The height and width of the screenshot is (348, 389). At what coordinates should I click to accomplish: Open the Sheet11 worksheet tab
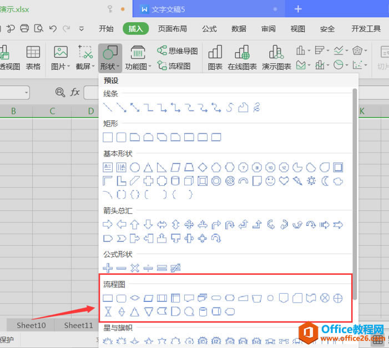click(78, 325)
